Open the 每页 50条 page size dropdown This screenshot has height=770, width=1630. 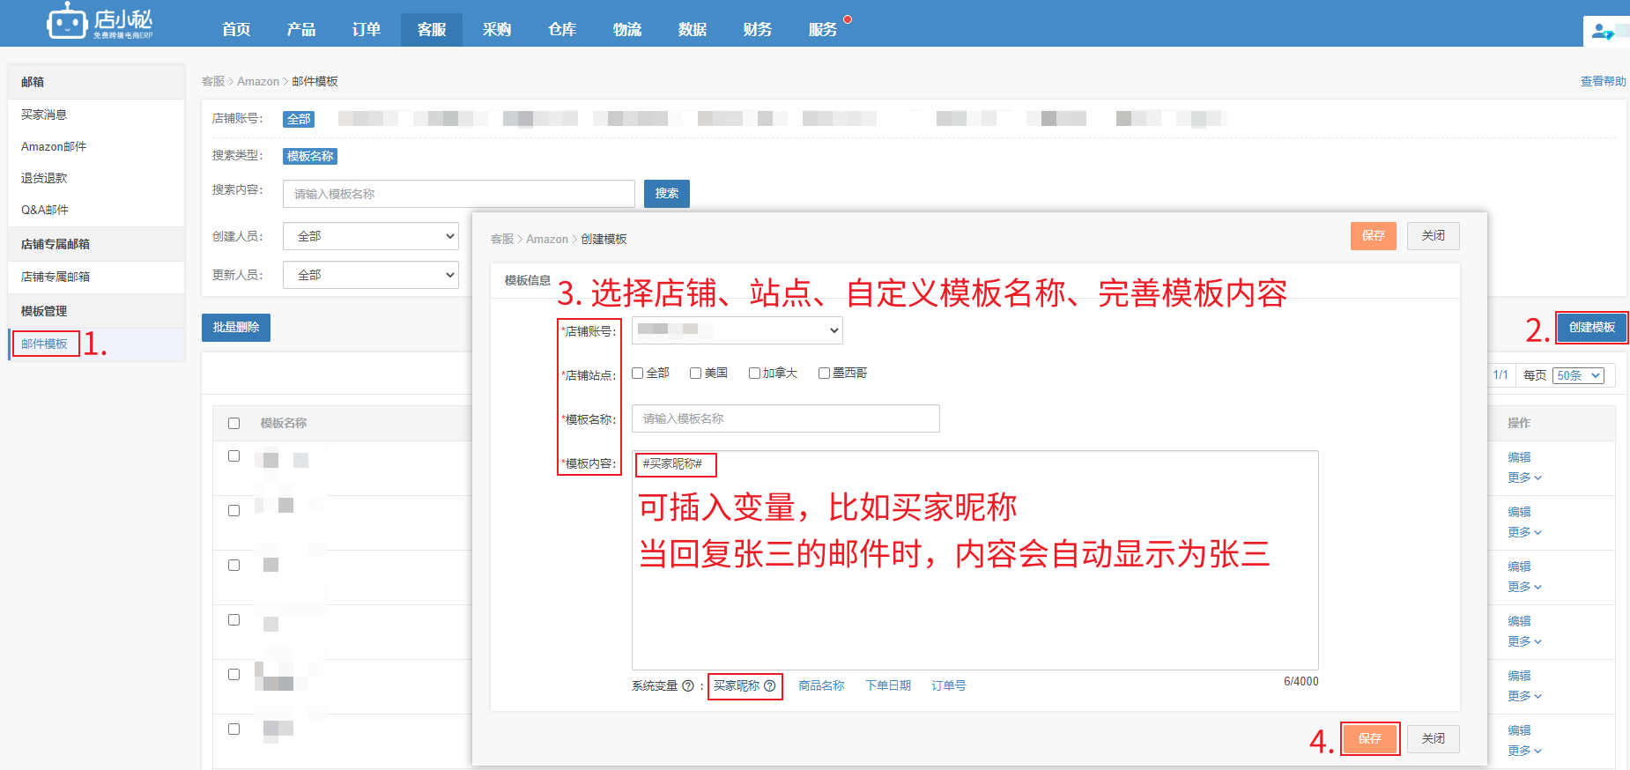[1578, 375]
